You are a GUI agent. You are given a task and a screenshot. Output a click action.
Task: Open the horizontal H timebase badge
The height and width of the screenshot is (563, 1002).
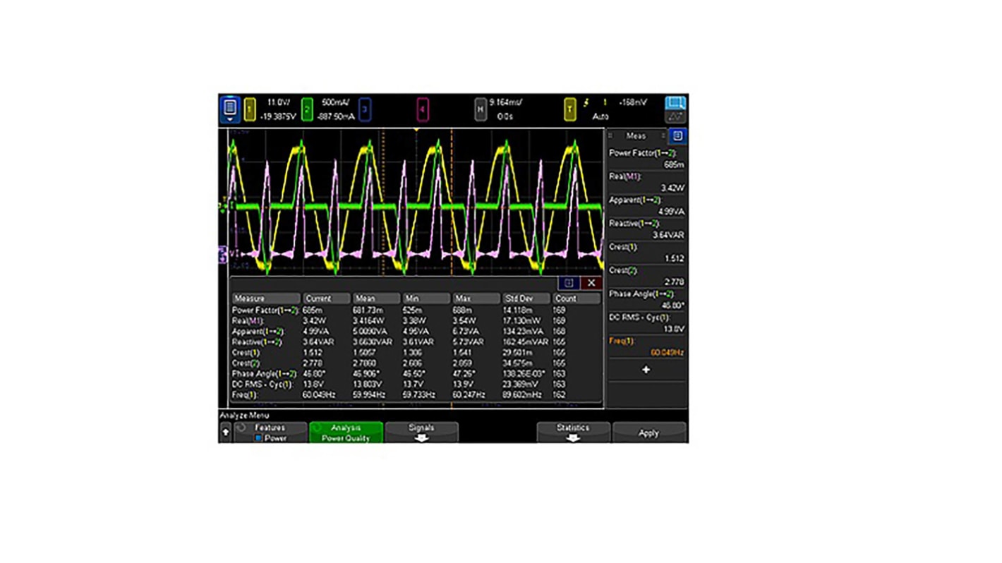[481, 109]
